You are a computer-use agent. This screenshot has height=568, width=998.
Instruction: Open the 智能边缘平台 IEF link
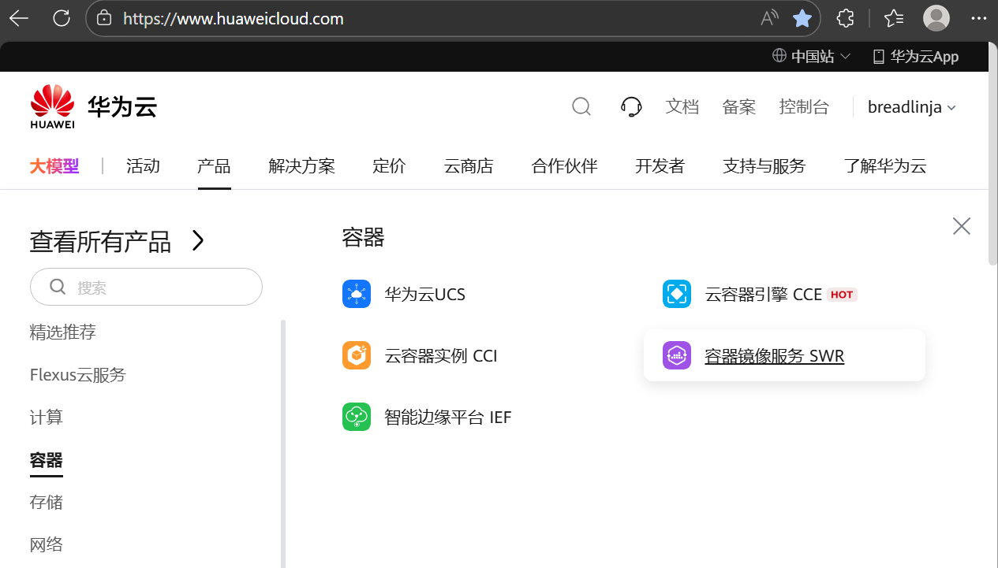(x=448, y=418)
